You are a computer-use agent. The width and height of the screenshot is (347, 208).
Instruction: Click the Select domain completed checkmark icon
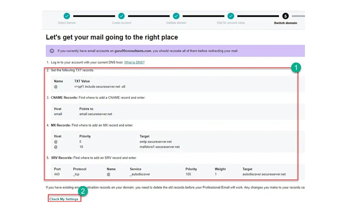(66, 16)
